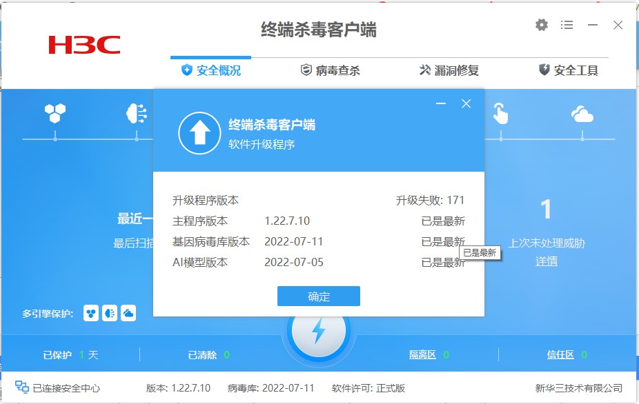Screen dimensions: 639x404
Task: Click the 升级失败: 171 status text
Action: tap(431, 201)
